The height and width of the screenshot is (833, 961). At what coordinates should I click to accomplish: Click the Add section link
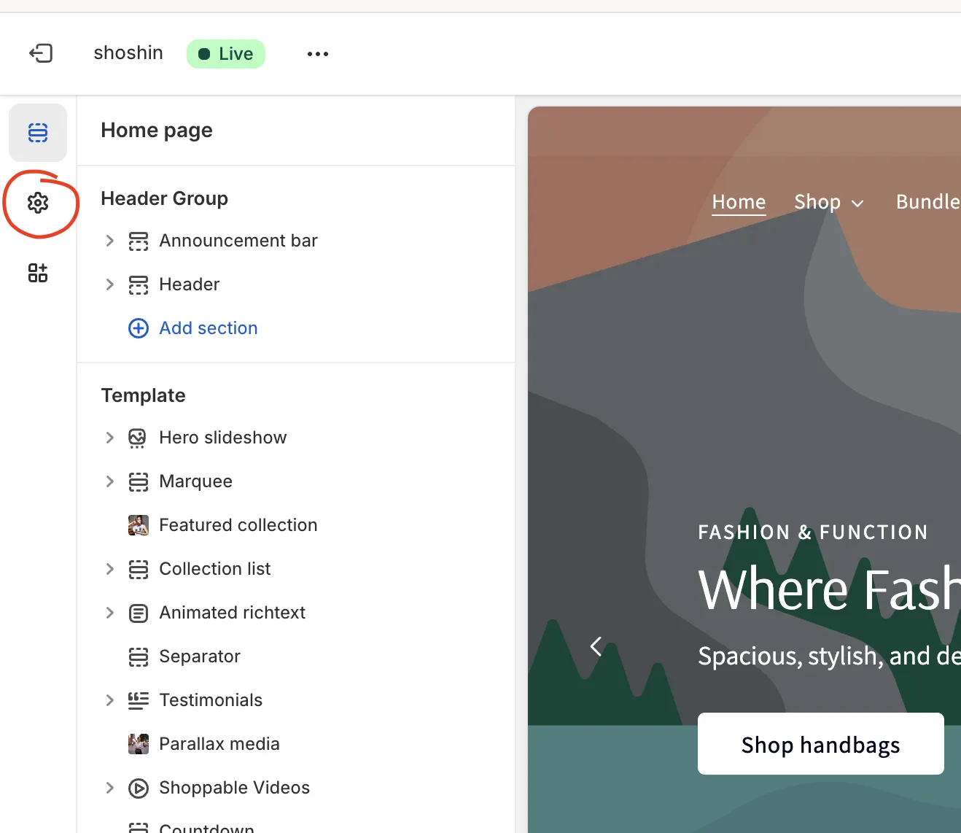(x=209, y=328)
